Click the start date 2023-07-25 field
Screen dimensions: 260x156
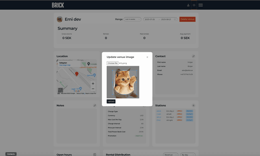(150, 19)
